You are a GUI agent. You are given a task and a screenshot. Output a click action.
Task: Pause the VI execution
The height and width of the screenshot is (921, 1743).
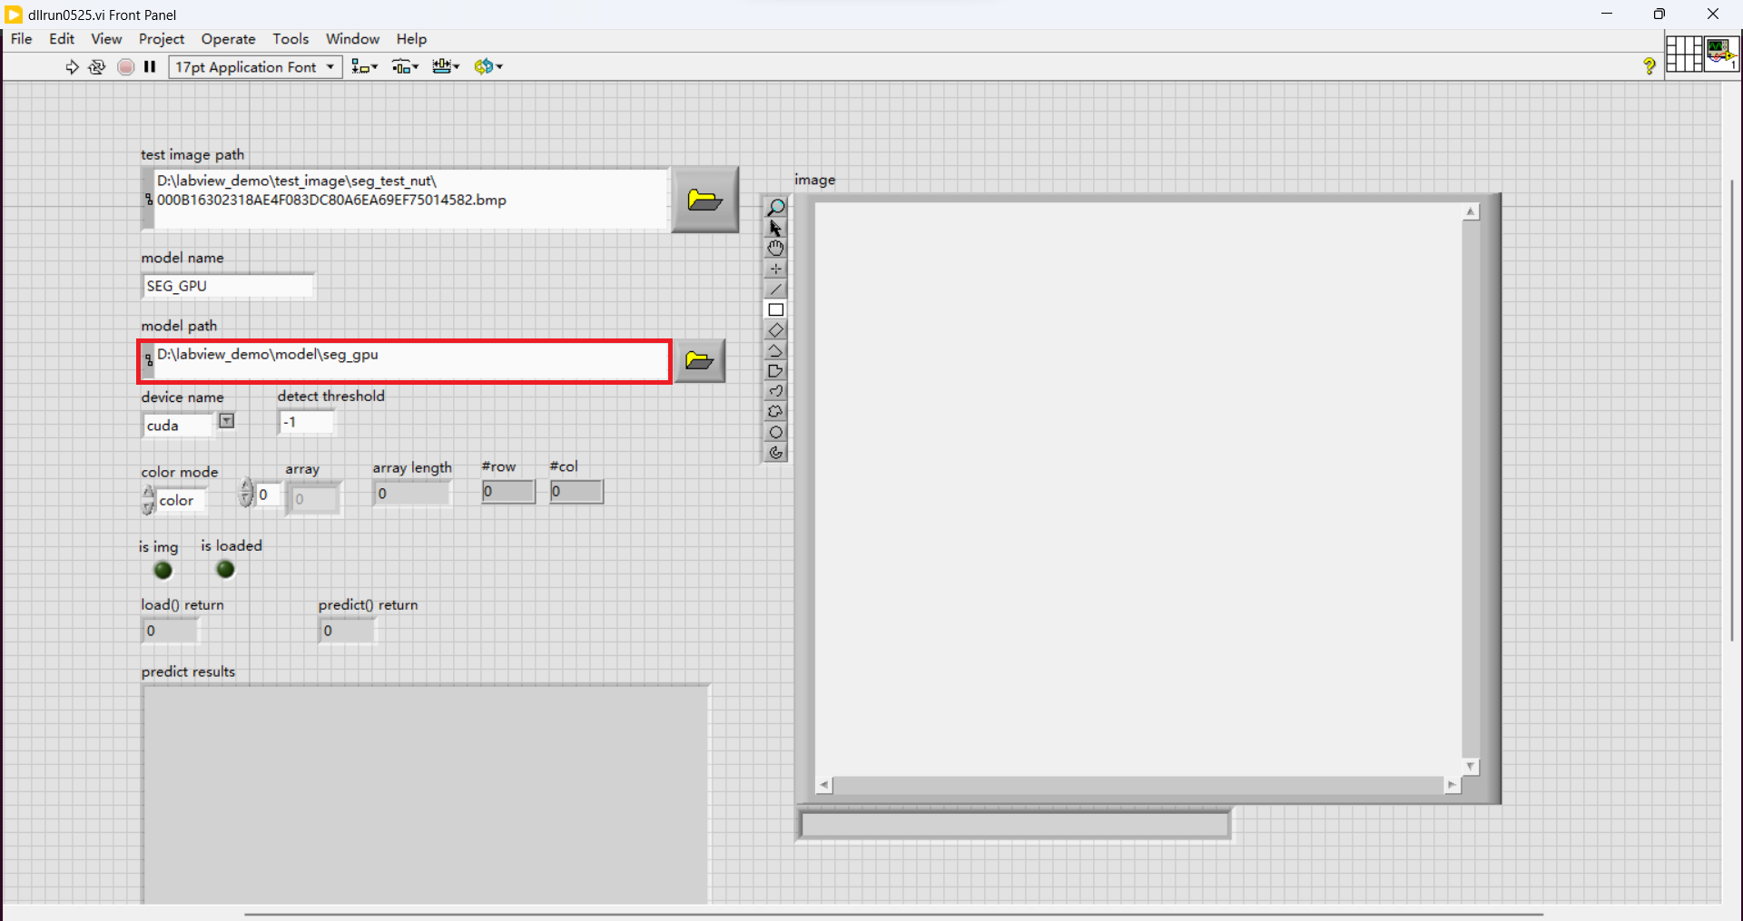[x=150, y=66]
